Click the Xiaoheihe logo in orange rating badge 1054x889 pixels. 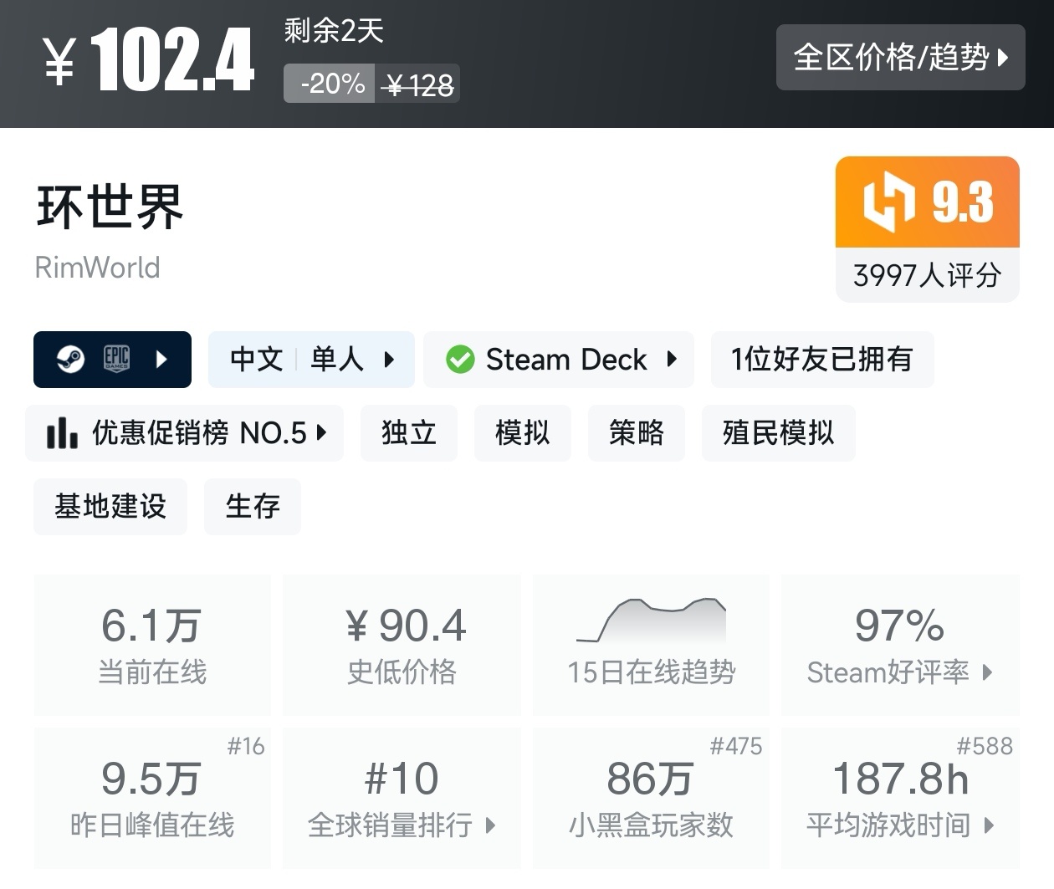click(888, 202)
